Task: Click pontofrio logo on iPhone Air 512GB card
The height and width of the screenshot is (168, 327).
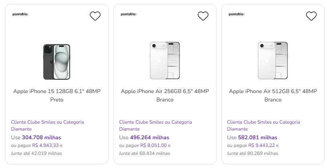Action: coord(237,15)
